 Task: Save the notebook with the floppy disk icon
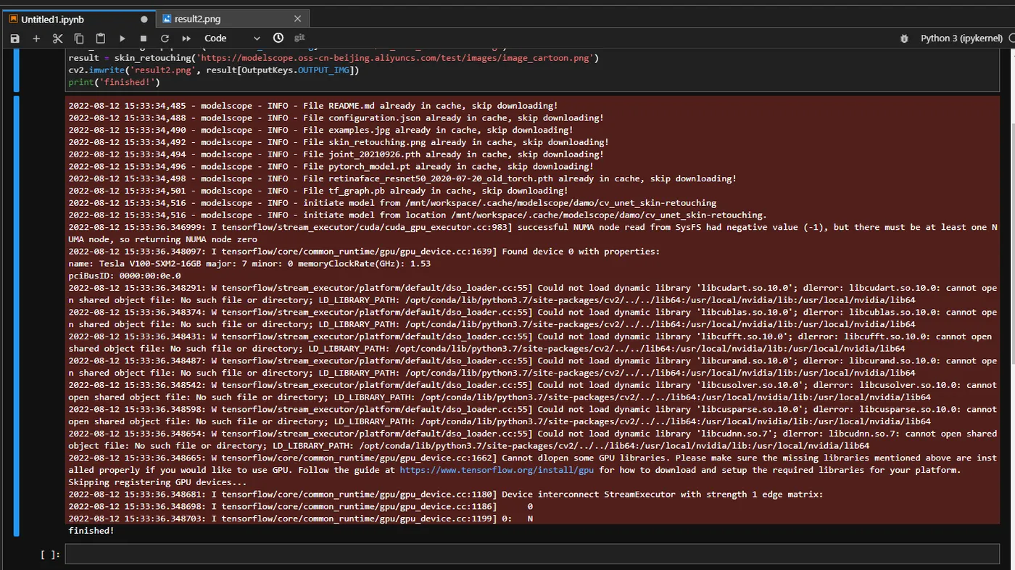[x=14, y=38]
